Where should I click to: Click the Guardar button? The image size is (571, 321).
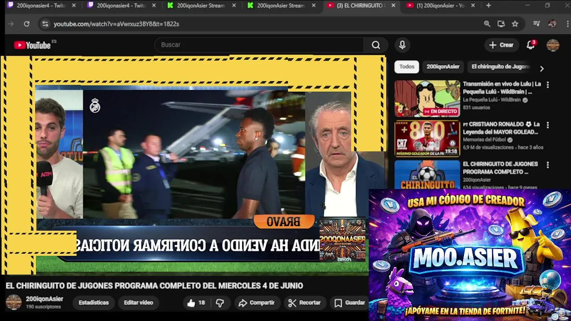(350, 303)
